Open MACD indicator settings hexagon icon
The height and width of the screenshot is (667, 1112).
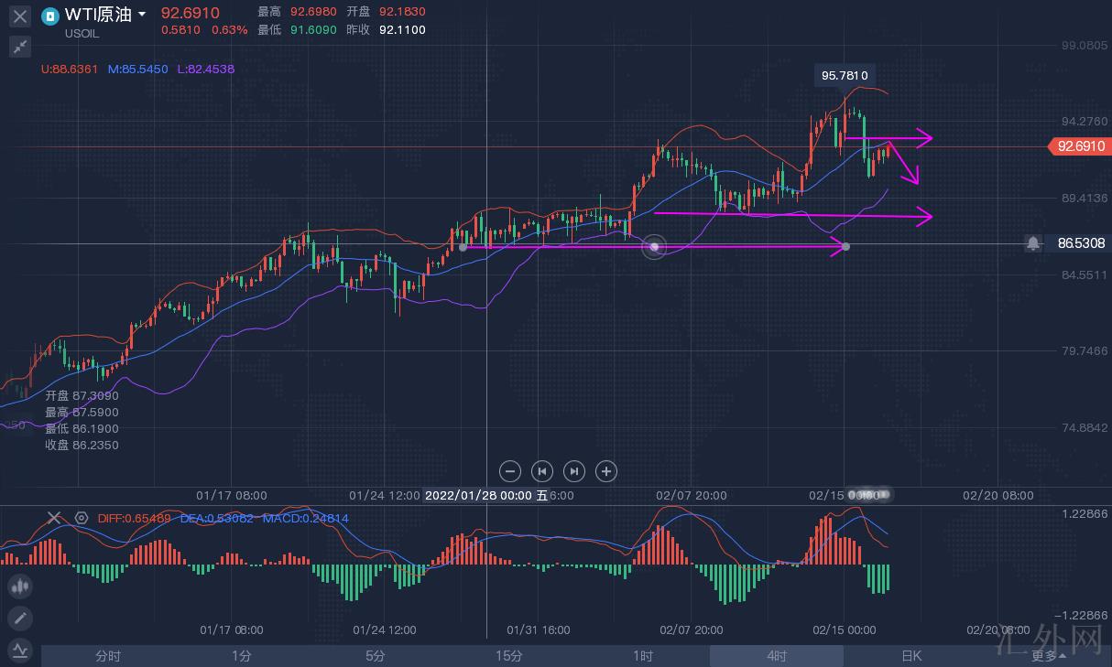[81, 518]
